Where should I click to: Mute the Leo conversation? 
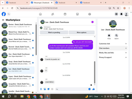[109, 36]
